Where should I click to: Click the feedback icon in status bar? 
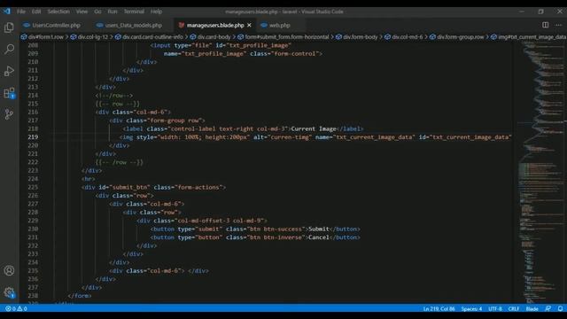(548, 308)
